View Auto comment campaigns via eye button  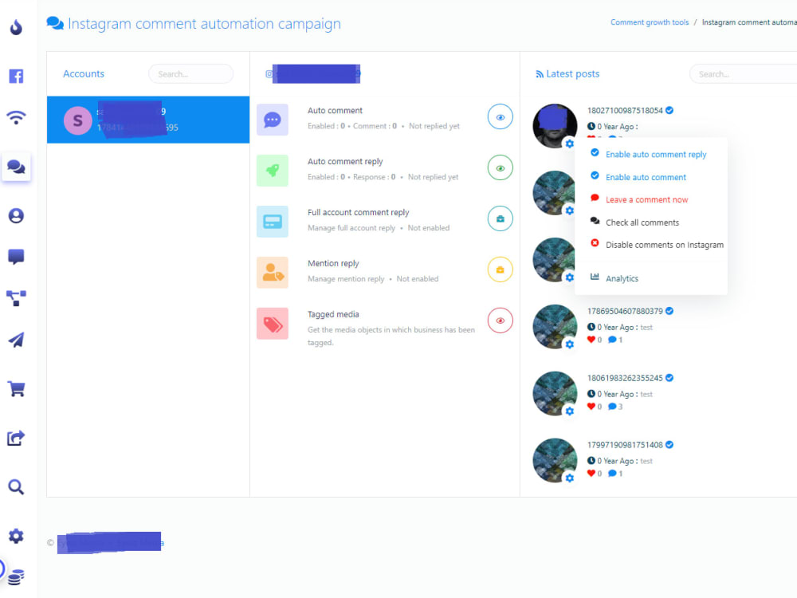coord(501,117)
